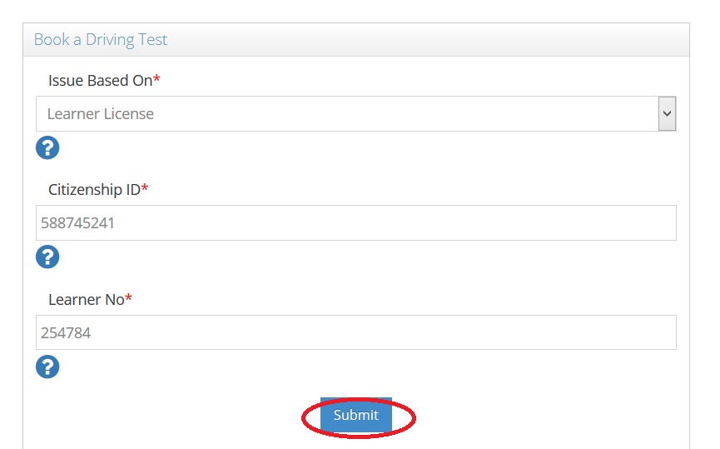Image resolution: width=720 pixels, height=449 pixels.
Task: Place cursor on the 254784 value
Action: (x=66, y=332)
